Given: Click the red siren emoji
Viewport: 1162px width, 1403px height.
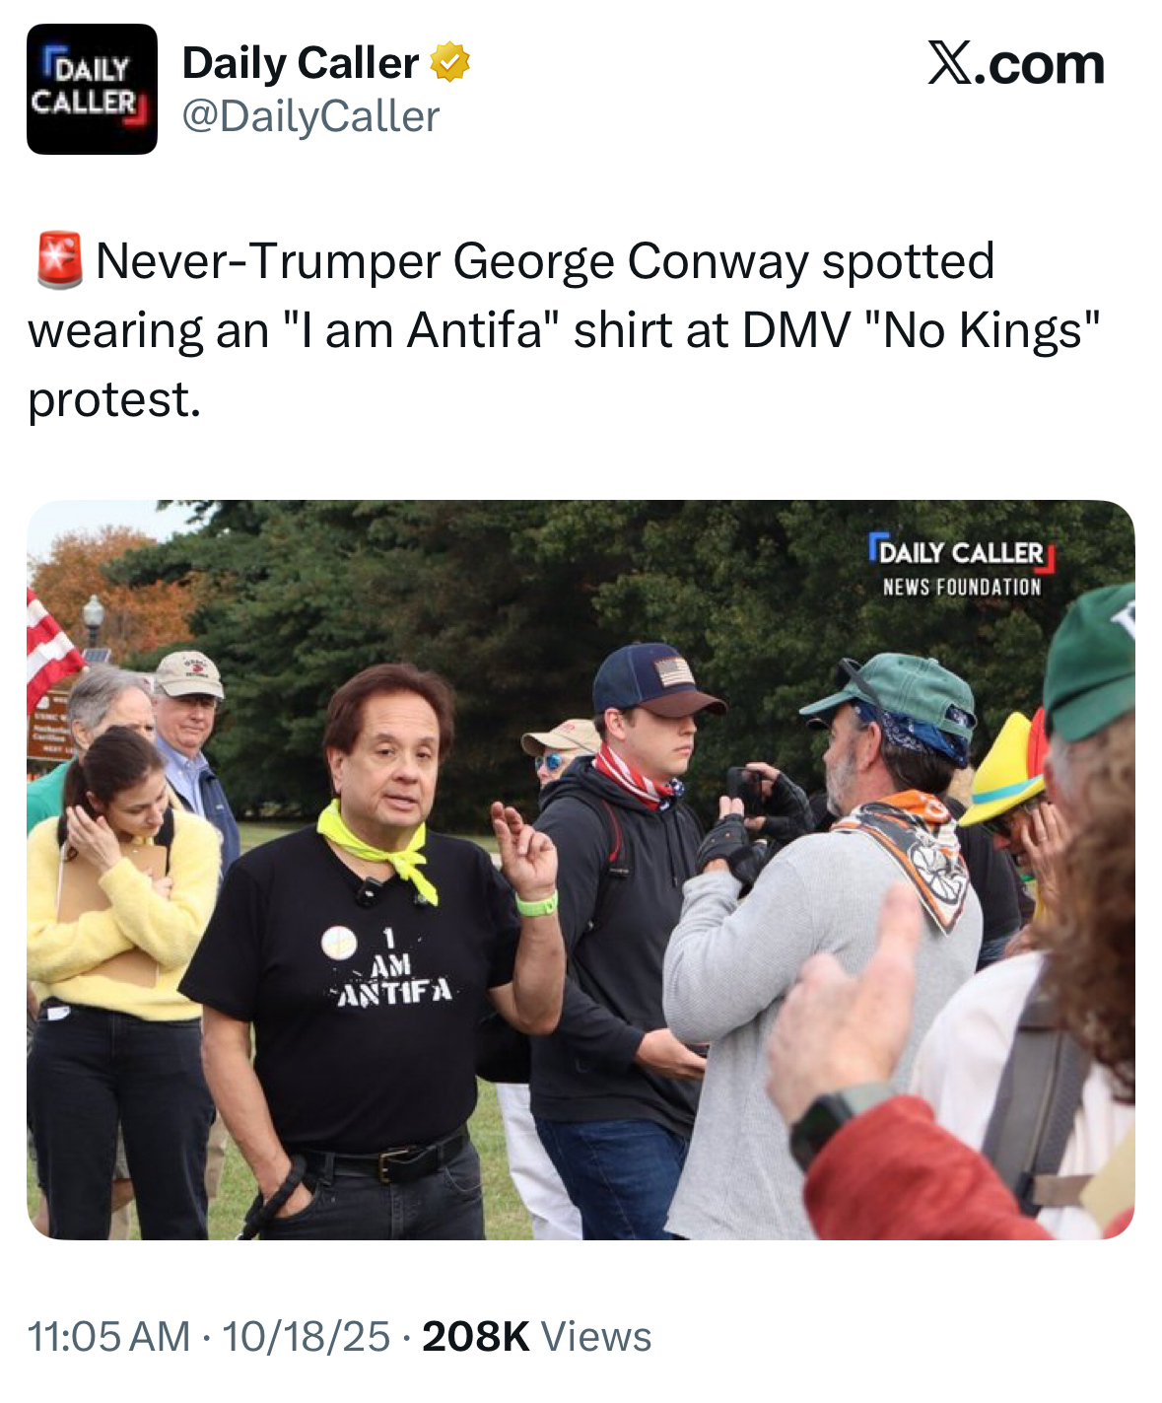Looking at the screenshot, I should click(x=59, y=261).
